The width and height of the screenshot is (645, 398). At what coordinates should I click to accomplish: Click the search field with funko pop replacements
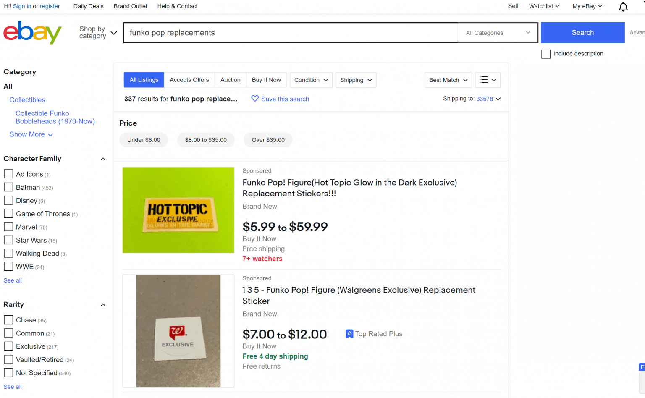291,33
